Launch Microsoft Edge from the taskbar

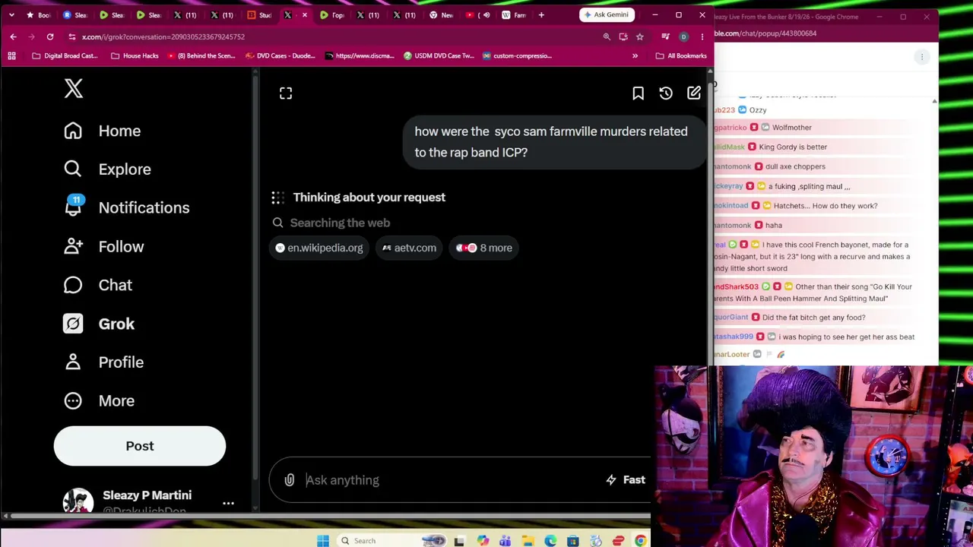550,541
